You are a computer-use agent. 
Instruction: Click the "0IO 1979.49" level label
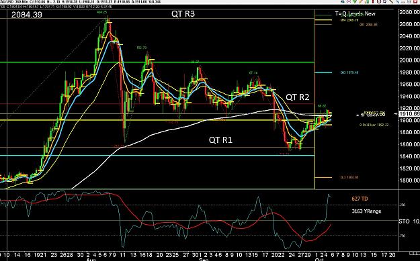(349, 72)
